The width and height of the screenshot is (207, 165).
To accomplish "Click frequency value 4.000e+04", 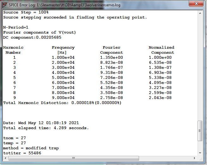I will (63, 73).
